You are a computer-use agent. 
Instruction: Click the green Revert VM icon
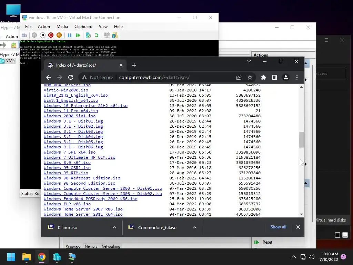click(97, 35)
